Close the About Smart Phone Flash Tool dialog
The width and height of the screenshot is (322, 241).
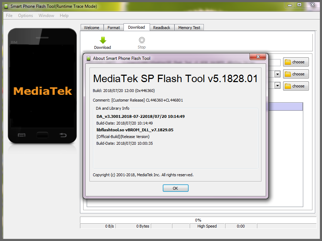pyautogui.click(x=258, y=57)
